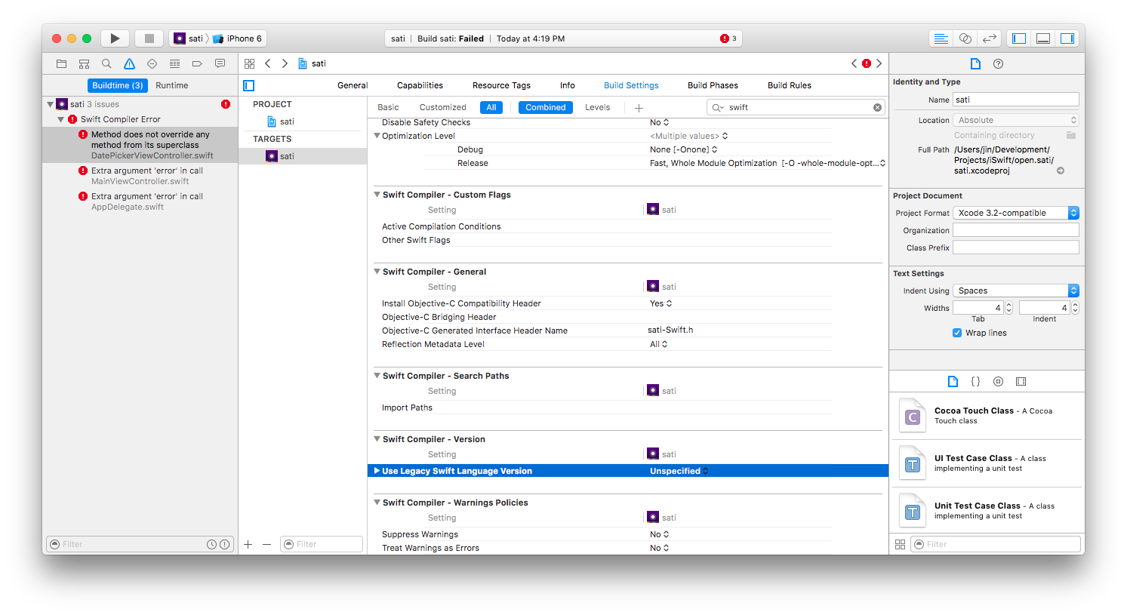Expand Use Legacy Swift Language Version
This screenshot has width=1127, height=615.
377,471
